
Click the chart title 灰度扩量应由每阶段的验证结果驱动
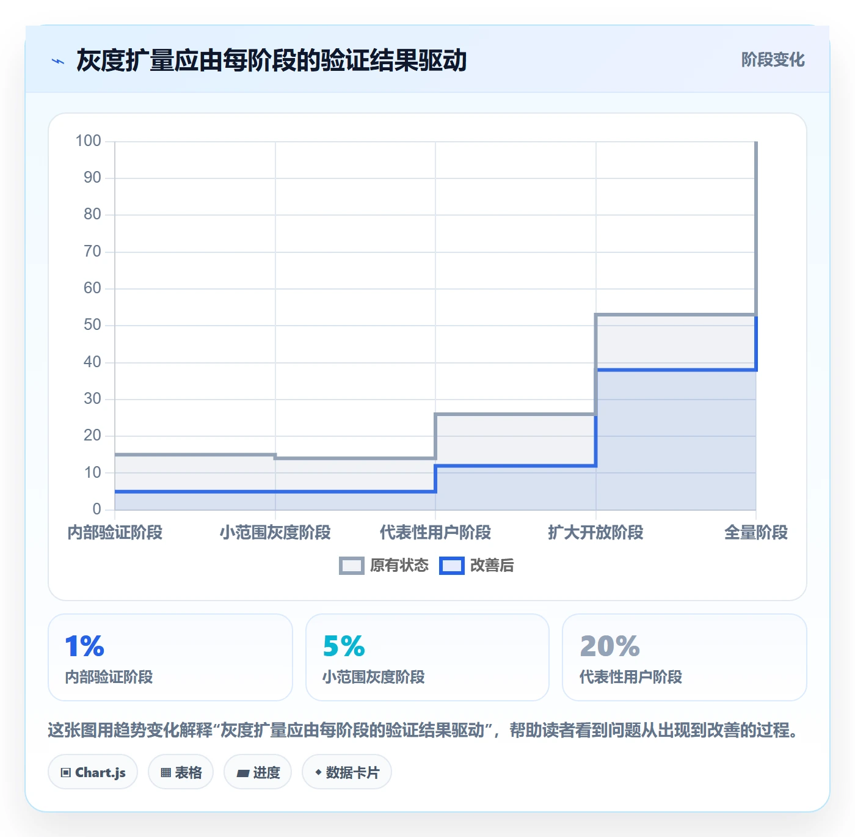[x=272, y=61]
